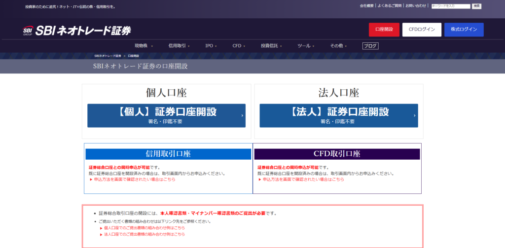Expand the その他 menu

[338, 46]
